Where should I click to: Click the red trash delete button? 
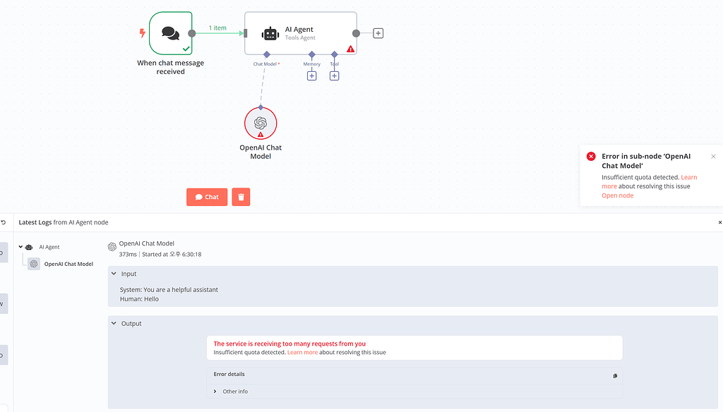[x=241, y=197]
